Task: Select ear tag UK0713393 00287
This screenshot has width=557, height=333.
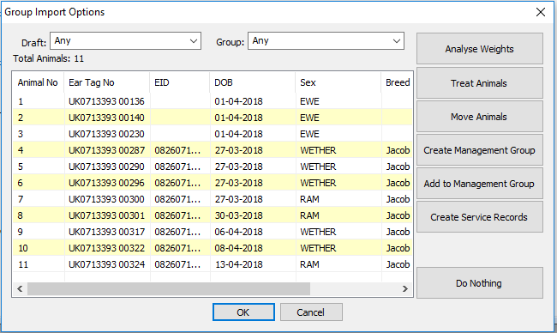Action: [x=106, y=150]
